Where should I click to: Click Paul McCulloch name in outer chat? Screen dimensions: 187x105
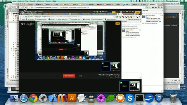pyautogui.click(x=150, y=15)
